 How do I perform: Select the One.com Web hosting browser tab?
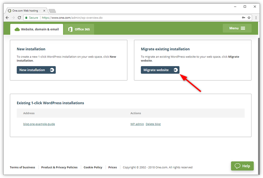coord(26,11)
